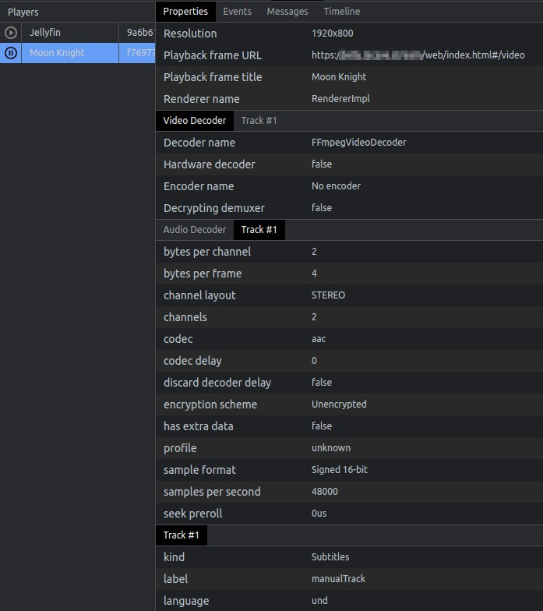Click the No encoder value
Viewport: 543px width, 611px height.
[337, 185]
